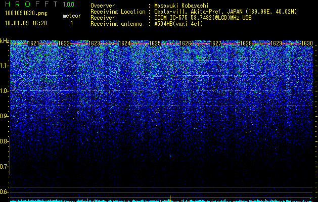Click the 1626 time marker

(186, 43)
